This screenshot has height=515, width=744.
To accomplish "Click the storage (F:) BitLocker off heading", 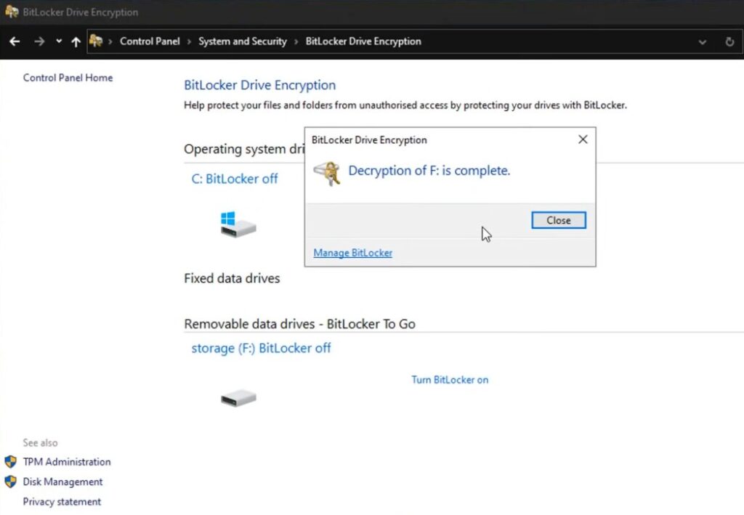I will [261, 348].
